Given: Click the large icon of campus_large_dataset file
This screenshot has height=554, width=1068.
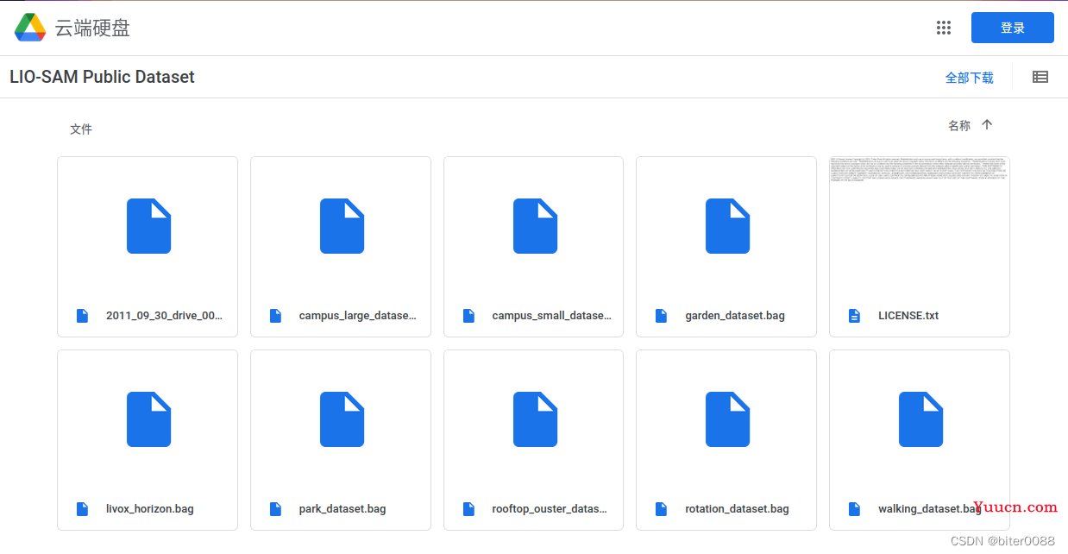Looking at the screenshot, I should coord(342,226).
